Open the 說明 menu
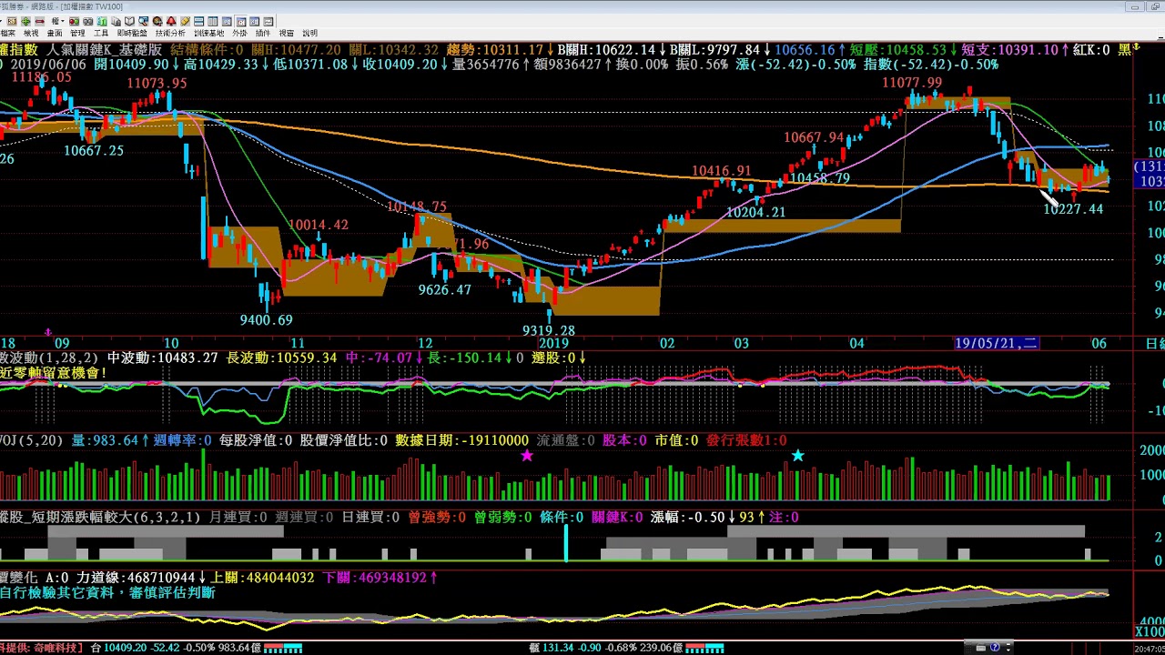Screen dimensions: 1165x655 [x=309, y=33]
